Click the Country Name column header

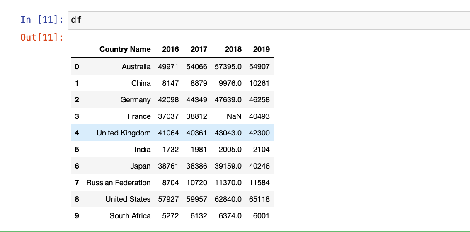click(x=125, y=49)
